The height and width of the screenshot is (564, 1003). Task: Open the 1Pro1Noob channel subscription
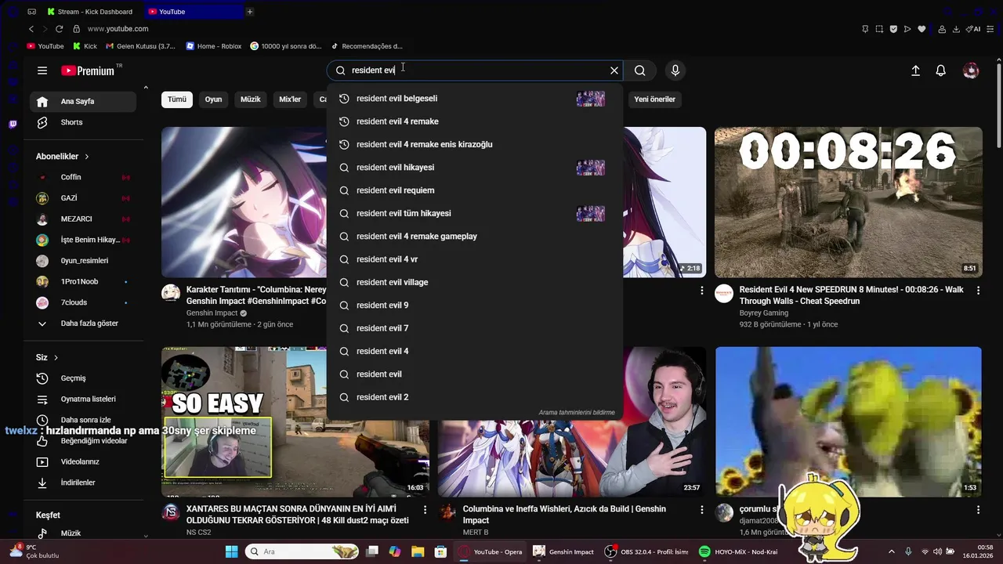83,281
